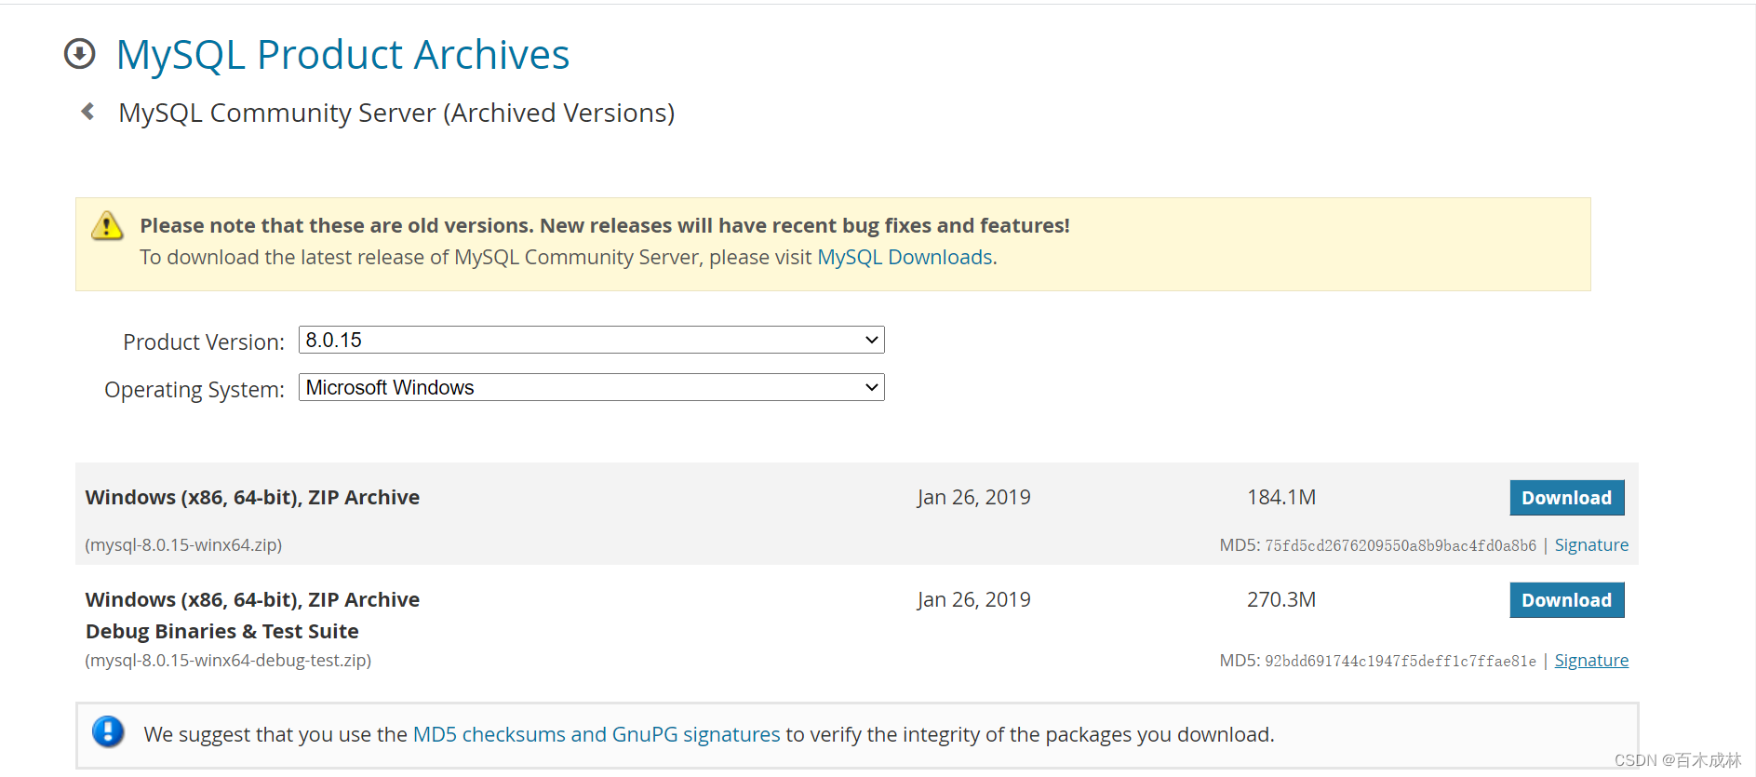Open Signature link for the debug-test zip

click(x=1591, y=661)
